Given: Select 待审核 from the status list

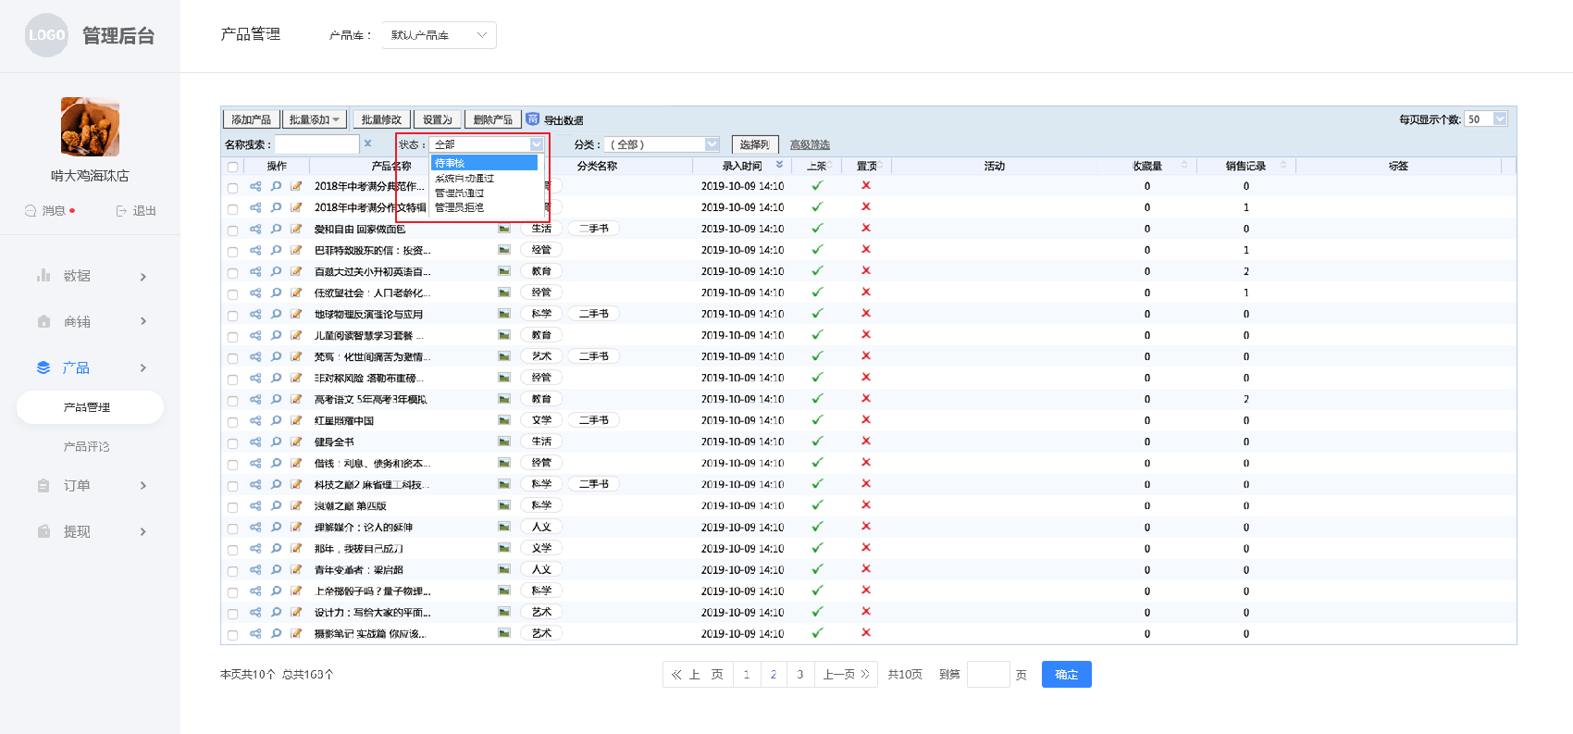Looking at the screenshot, I should [484, 163].
